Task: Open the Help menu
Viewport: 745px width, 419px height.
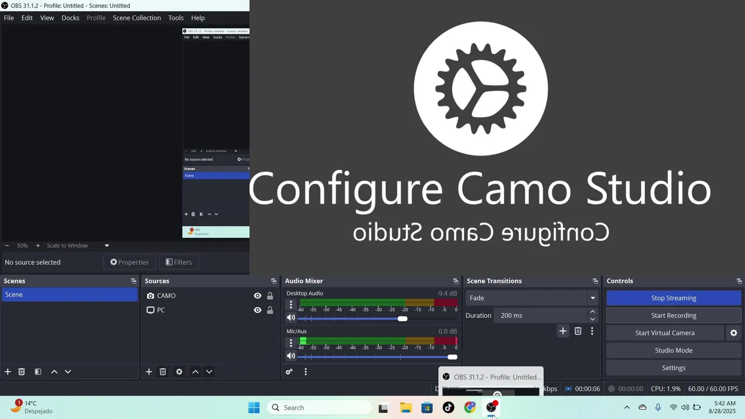Action: click(x=198, y=18)
